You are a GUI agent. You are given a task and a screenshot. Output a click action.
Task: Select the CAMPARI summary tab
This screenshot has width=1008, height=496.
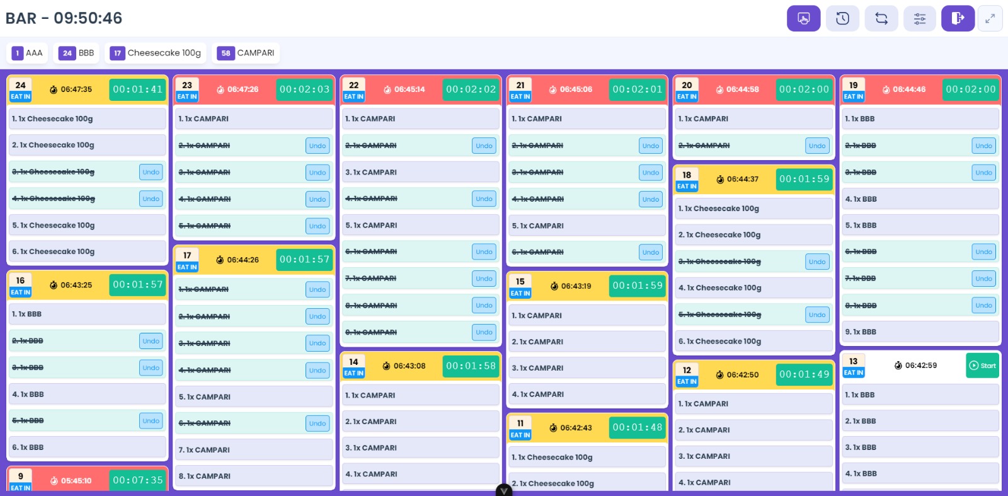pos(246,53)
